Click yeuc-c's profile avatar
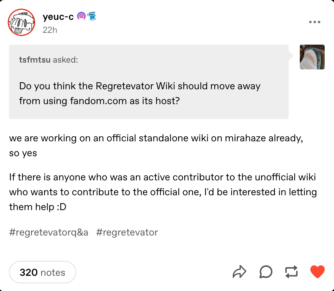This screenshot has height=291, width=334. (21, 22)
